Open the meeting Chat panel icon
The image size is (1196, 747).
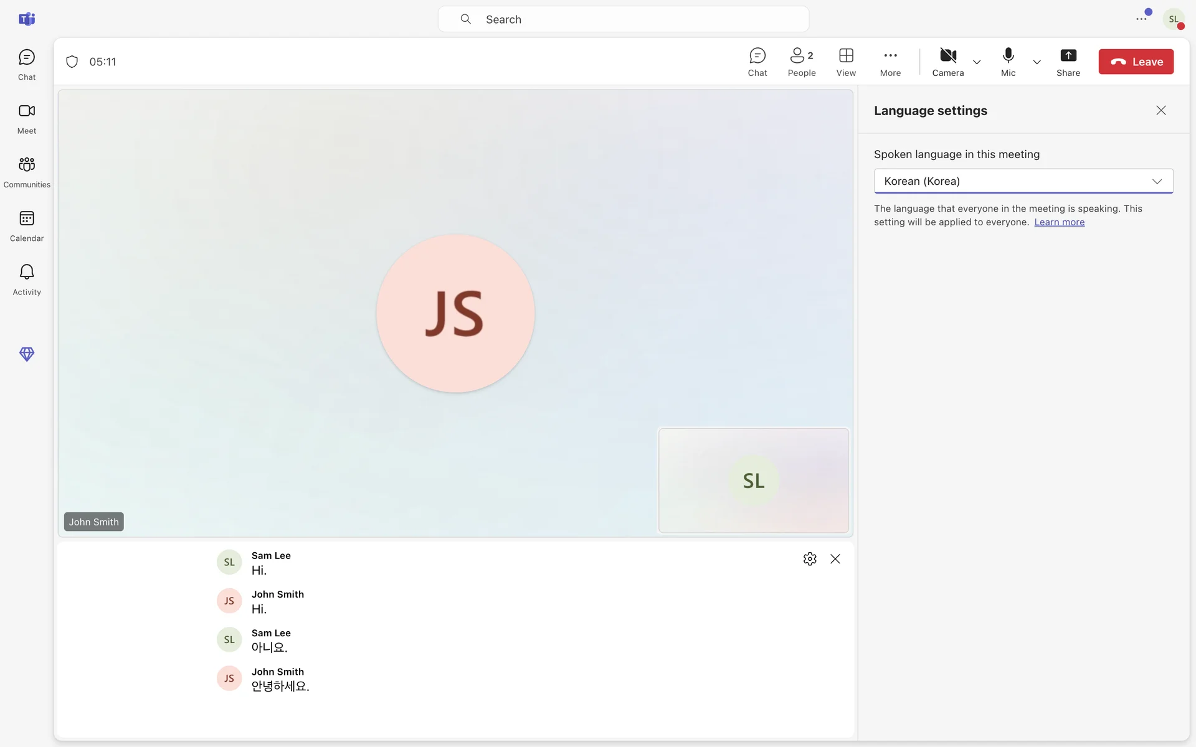757,62
